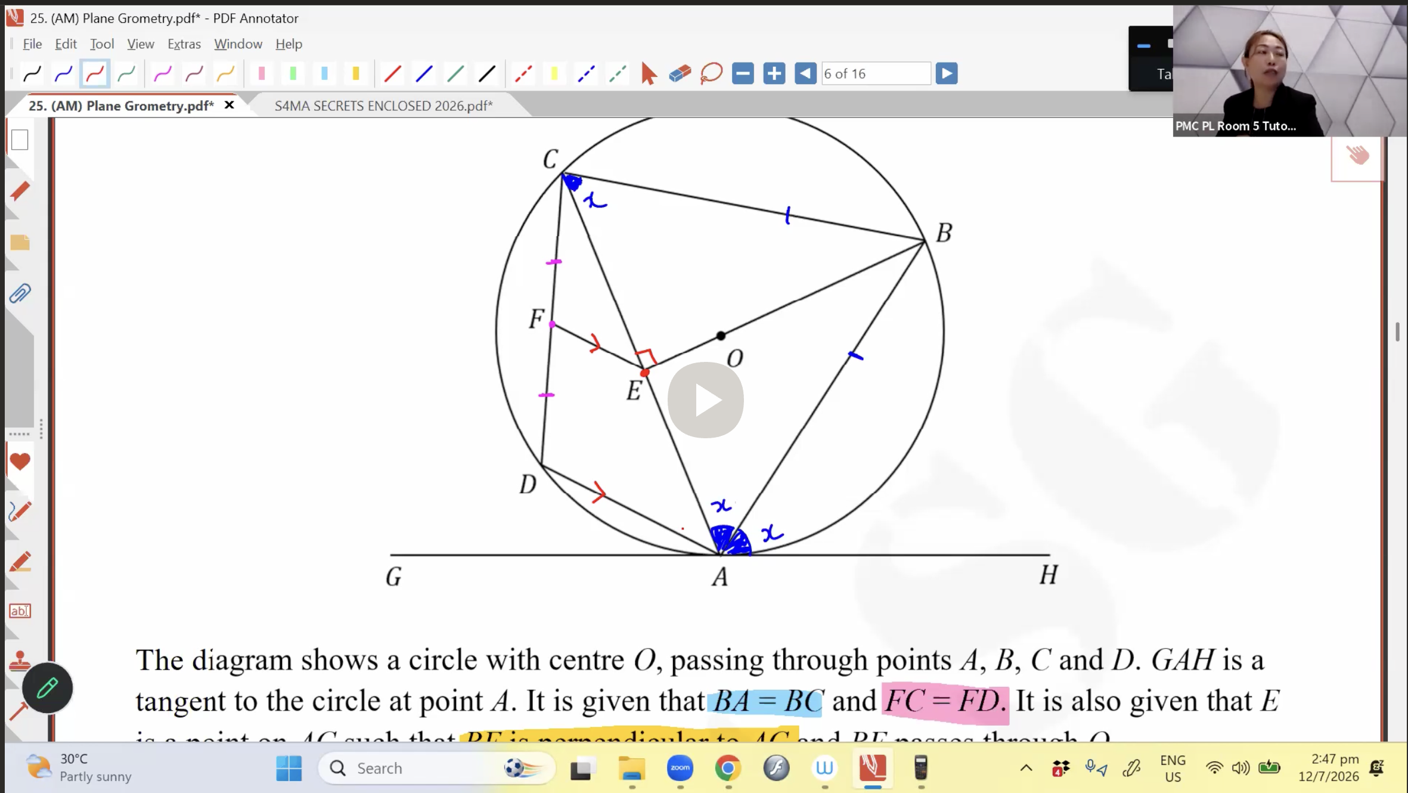Click the green pen floating button
The image size is (1408, 793).
coord(47,688)
